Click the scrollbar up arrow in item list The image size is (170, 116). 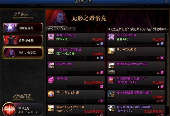click(168, 34)
